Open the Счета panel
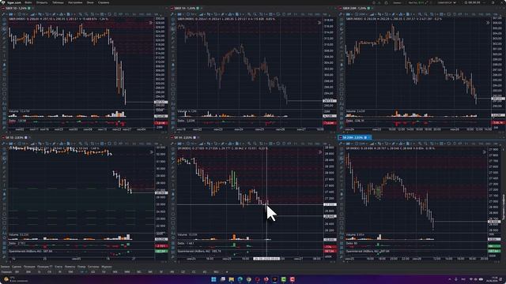Screen dimensions: 506x284 point(59,267)
